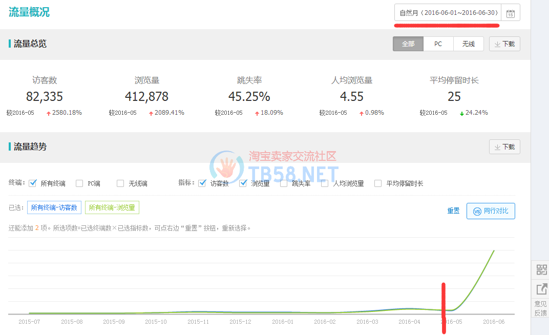The height and width of the screenshot is (335, 549).
Task: Open the calendar date picker icon
Action: 511,13
